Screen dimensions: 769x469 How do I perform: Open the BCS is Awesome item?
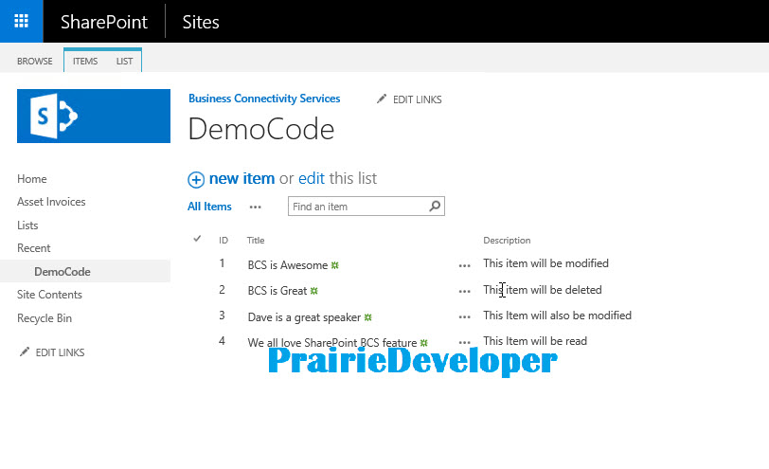click(x=287, y=265)
